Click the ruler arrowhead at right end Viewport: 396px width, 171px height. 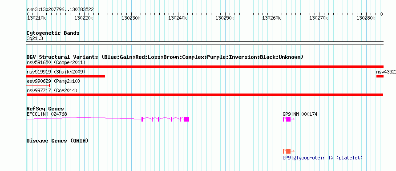pyautogui.click(x=382, y=14)
